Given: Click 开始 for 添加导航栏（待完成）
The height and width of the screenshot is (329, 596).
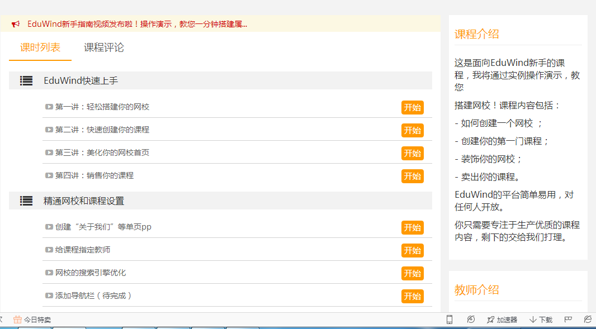Looking at the screenshot, I should [413, 296].
